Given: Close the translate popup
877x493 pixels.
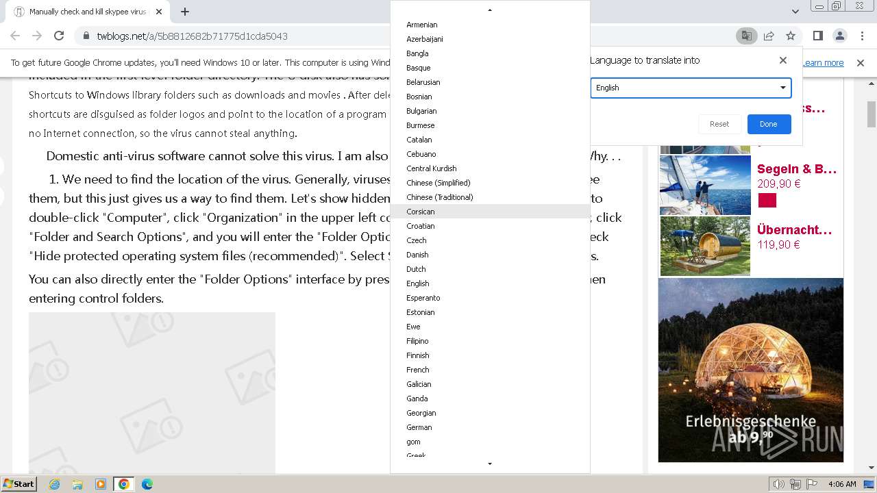Looking at the screenshot, I should point(783,60).
